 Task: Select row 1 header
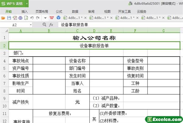[5, 38]
